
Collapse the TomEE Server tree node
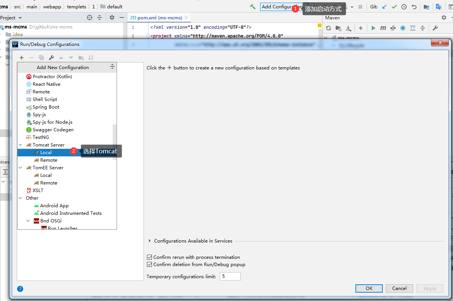tap(21, 168)
